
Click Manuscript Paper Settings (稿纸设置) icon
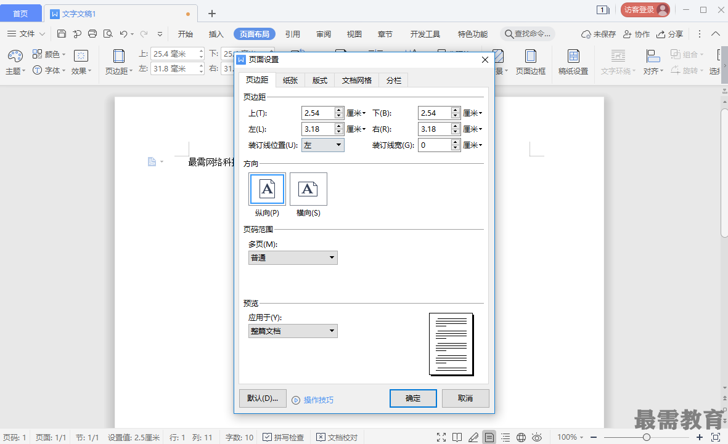573,56
